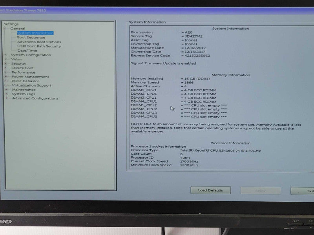Image resolution: width=314 pixels, height=235 pixels.
Task: Click Processor 1 socket information line
Action: click(159, 146)
